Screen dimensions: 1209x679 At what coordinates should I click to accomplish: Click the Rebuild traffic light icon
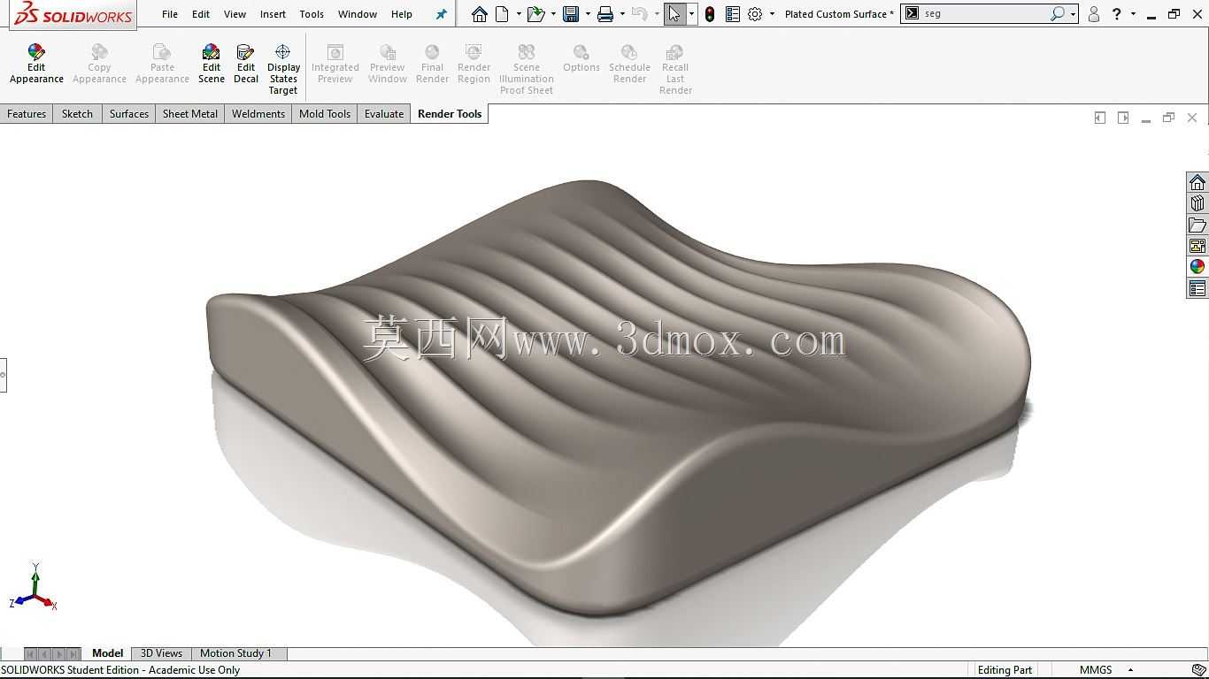coord(710,14)
